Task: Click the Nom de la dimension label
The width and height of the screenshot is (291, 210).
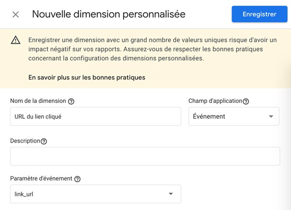Action: (38, 101)
